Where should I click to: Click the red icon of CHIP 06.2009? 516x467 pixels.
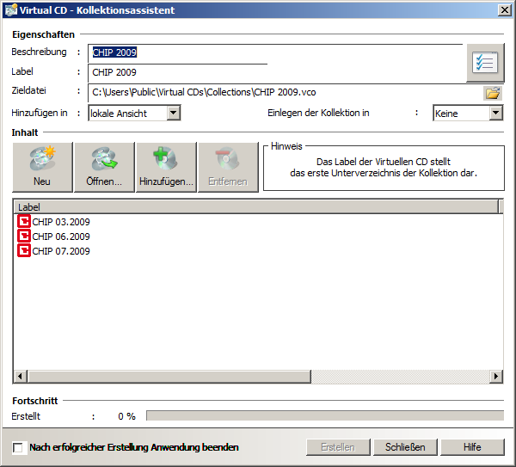click(x=24, y=236)
